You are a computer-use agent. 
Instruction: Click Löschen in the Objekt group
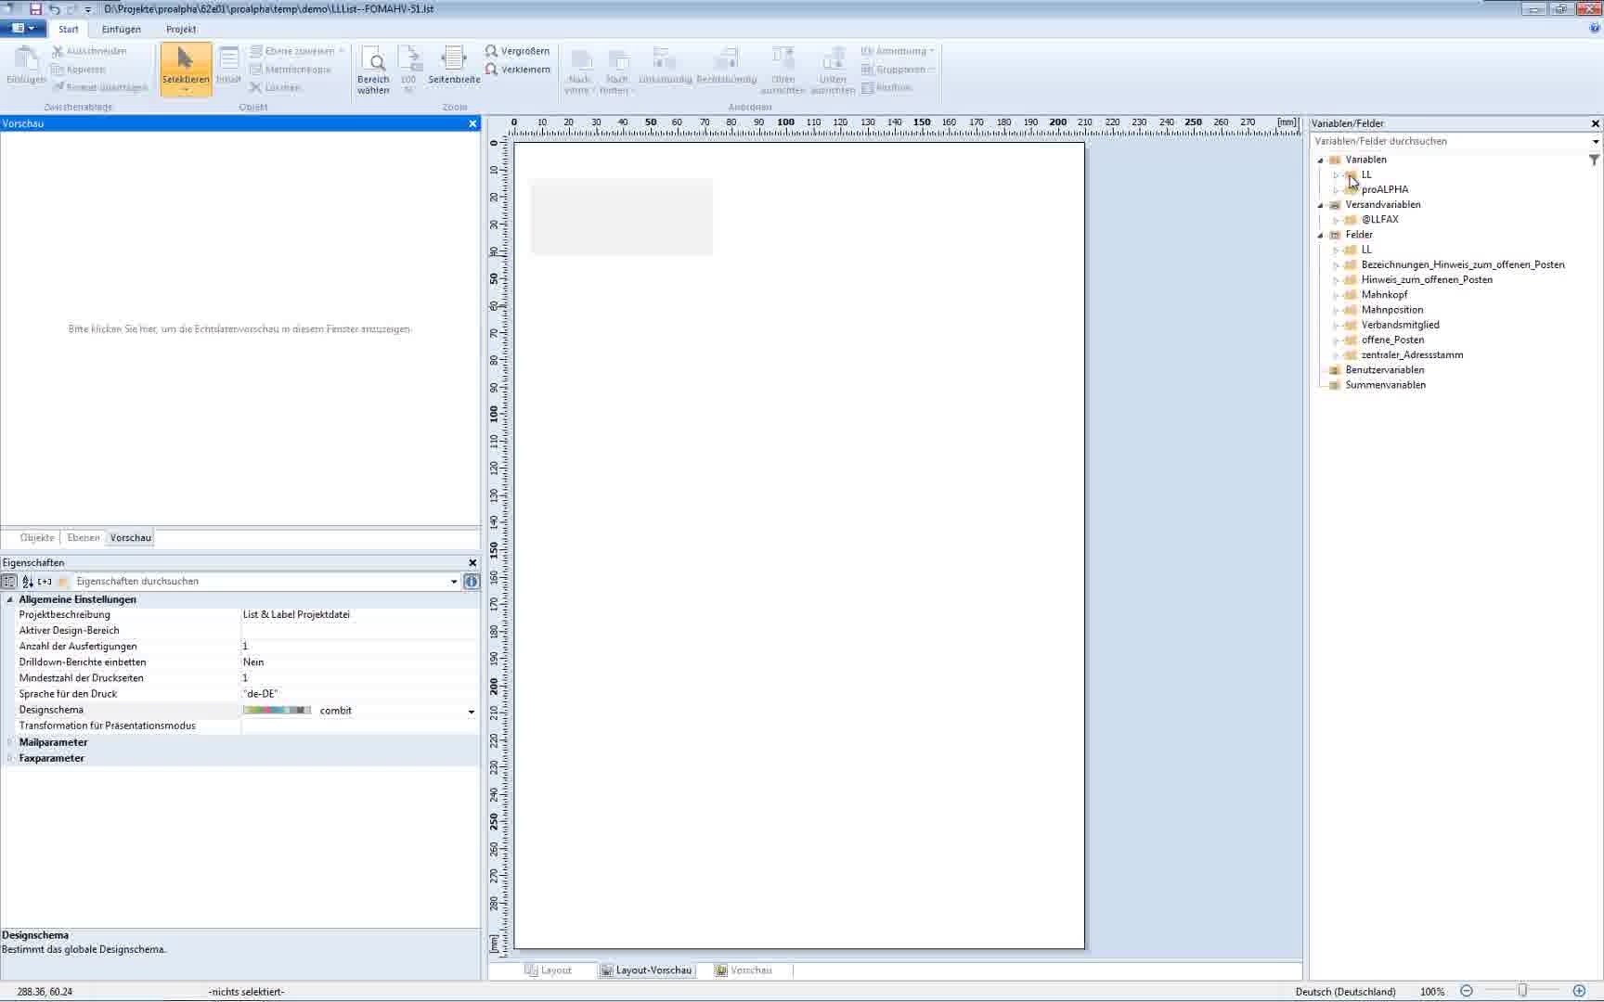(275, 87)
